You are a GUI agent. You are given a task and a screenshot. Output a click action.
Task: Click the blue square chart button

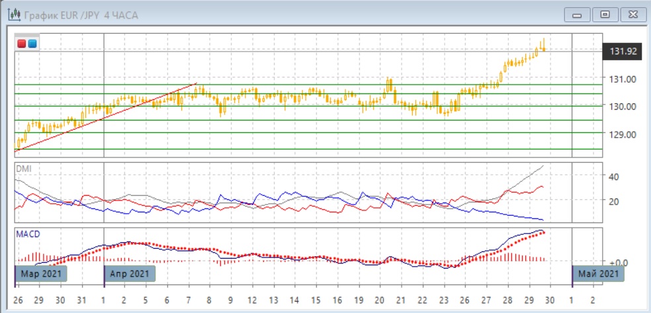[32, 44]
